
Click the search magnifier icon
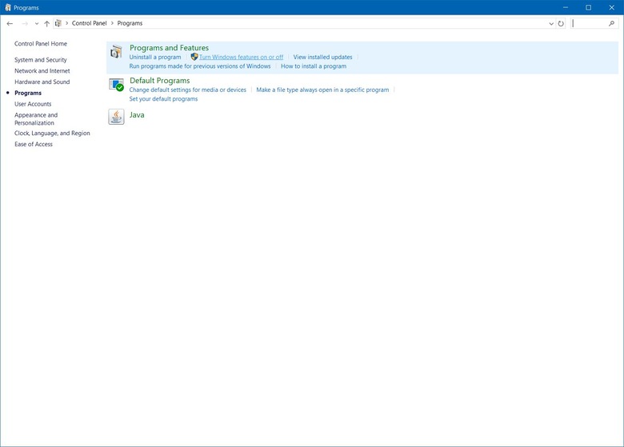click(612, 23)
